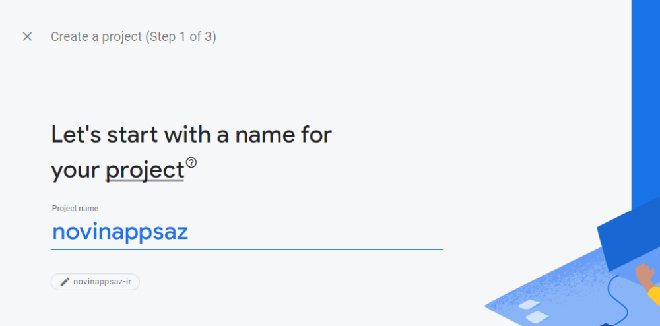
Task: Open the underlined project term link
Action: (x=145, y=170)
